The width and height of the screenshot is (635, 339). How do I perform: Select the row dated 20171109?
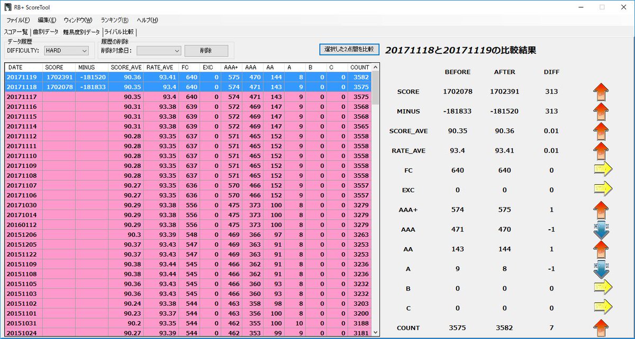coord(188,166)
